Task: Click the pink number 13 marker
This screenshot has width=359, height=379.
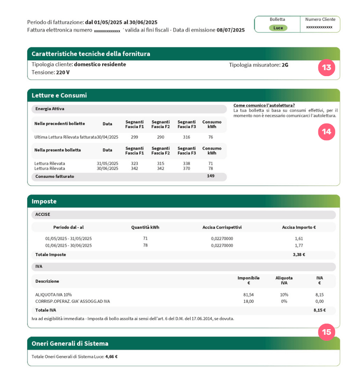Action: 326,68
